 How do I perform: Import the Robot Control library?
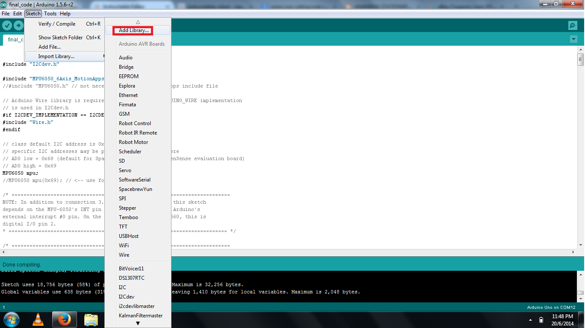pyautogui.click(x=138, y=123)
